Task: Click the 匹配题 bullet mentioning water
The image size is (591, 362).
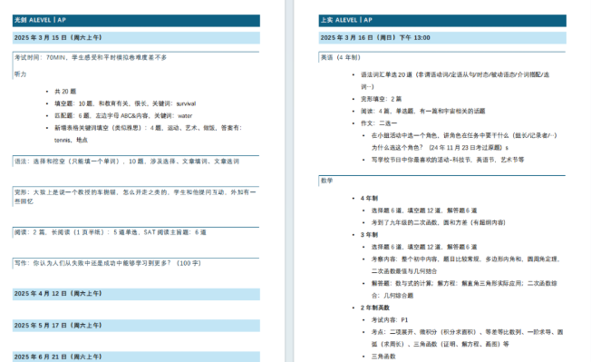Action: click(x=123, y=116)
